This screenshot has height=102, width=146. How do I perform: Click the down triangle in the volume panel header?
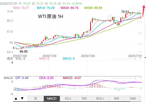point(140,59)
